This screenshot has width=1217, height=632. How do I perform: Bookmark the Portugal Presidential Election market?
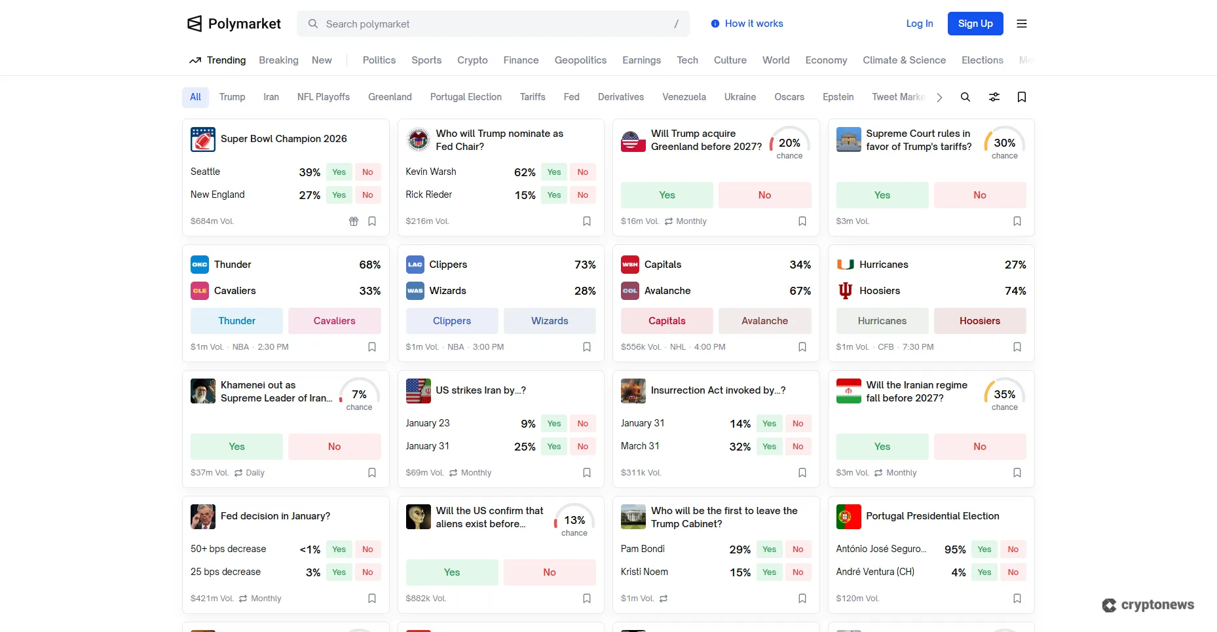(x=1017, y=599)
